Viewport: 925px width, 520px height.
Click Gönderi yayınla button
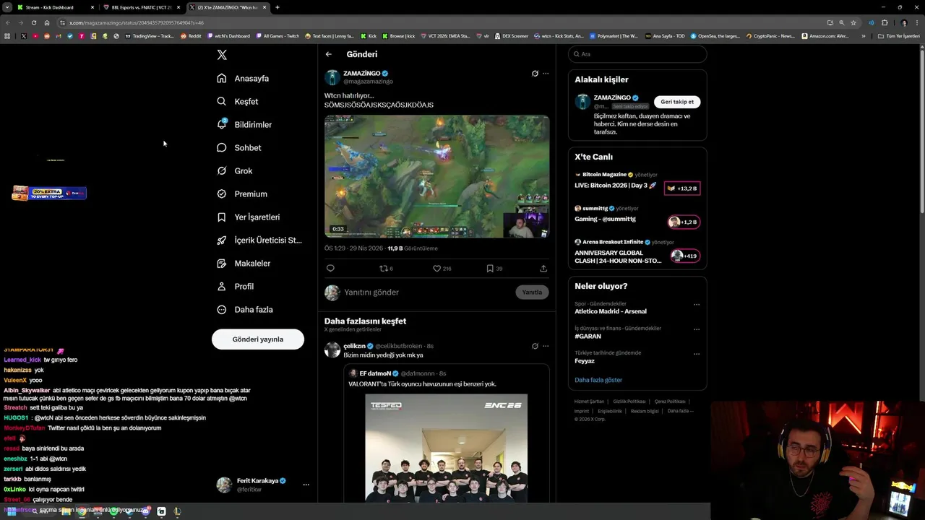(258, 339)
